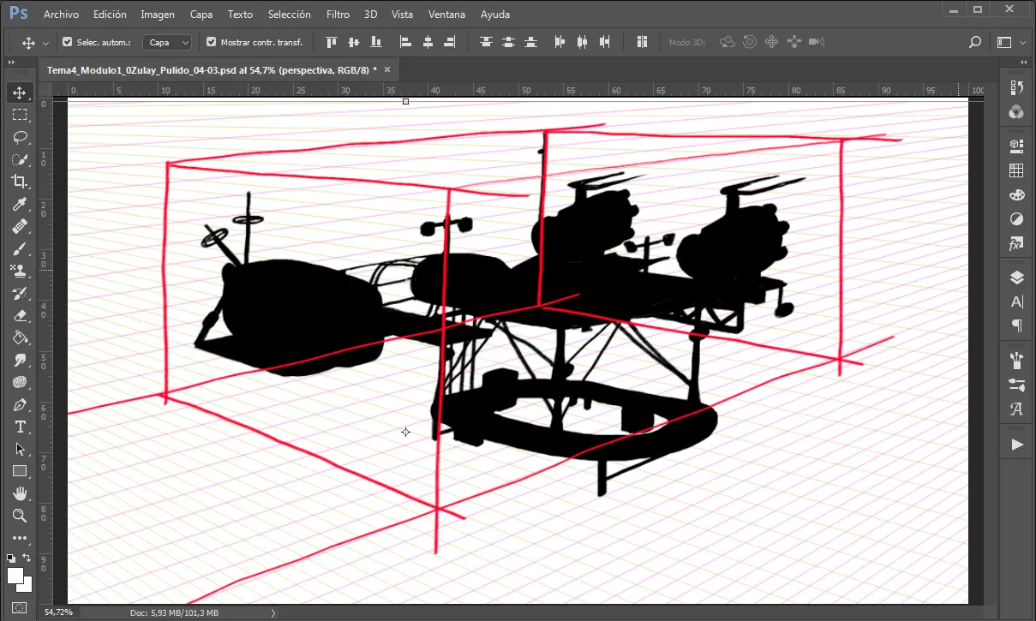
Task: Open the Actions play panel icon
Action: click(1017, 445)
